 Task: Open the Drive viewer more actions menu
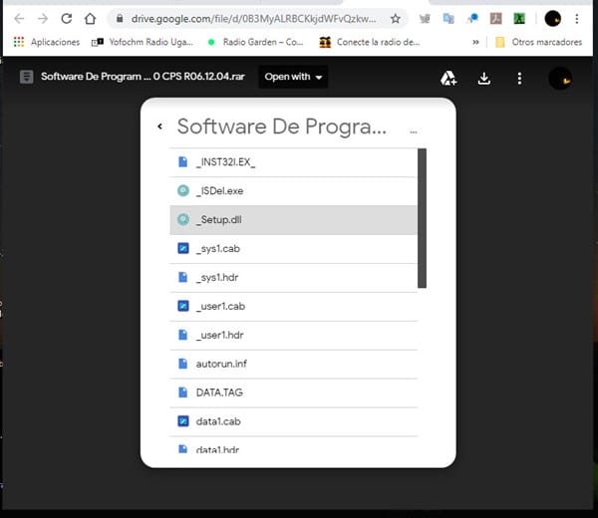(x=519, y=78)
